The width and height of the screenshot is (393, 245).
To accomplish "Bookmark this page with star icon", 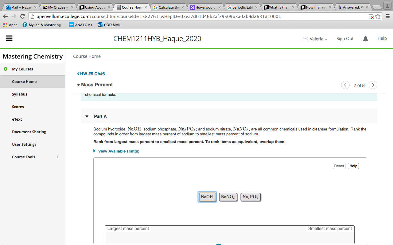I will (378, 17).
